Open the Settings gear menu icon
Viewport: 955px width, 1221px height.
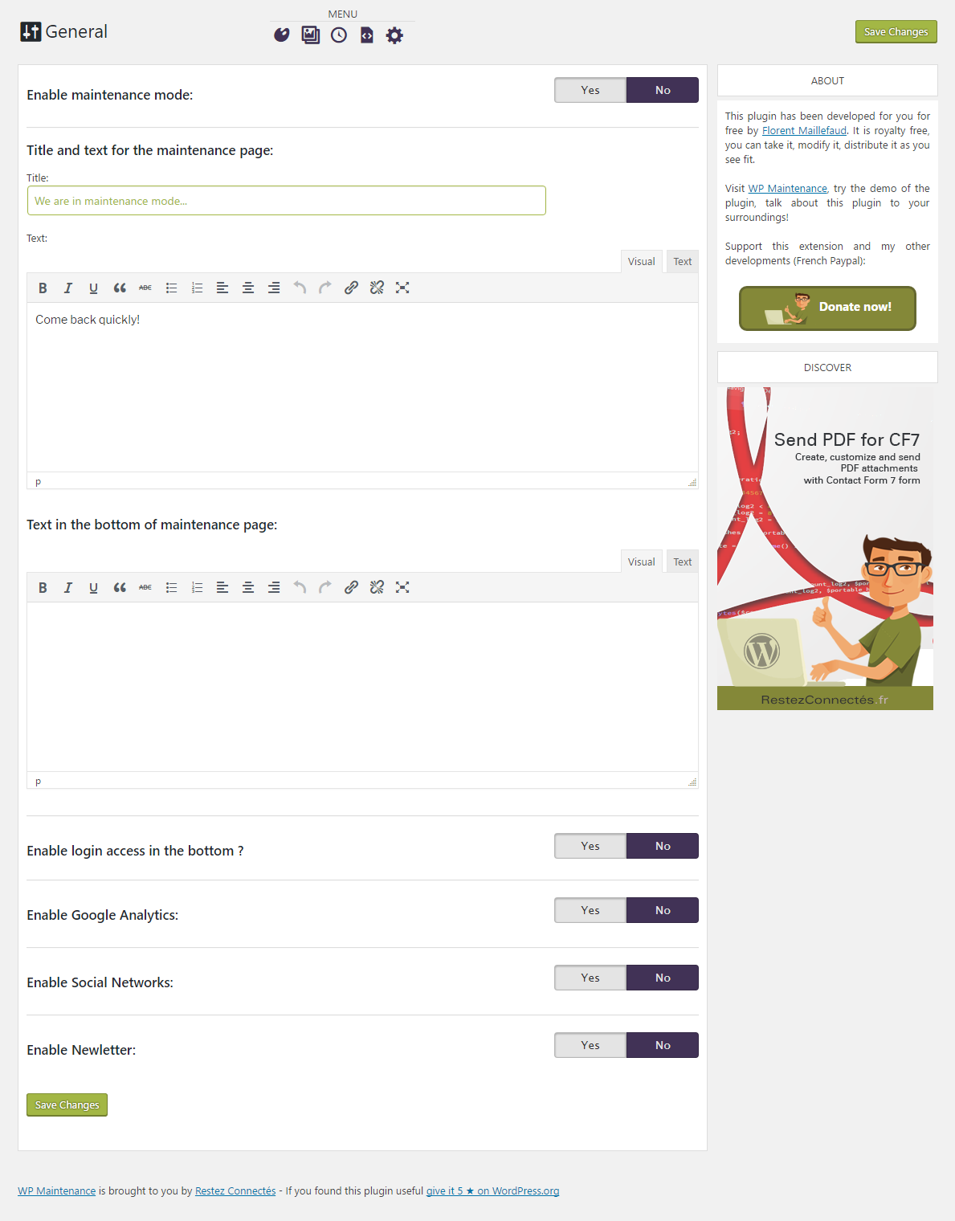[x=394, y=35]
